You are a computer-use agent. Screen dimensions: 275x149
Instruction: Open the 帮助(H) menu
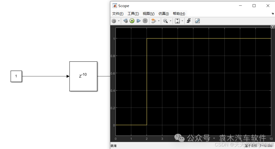(x=179, y=14)
